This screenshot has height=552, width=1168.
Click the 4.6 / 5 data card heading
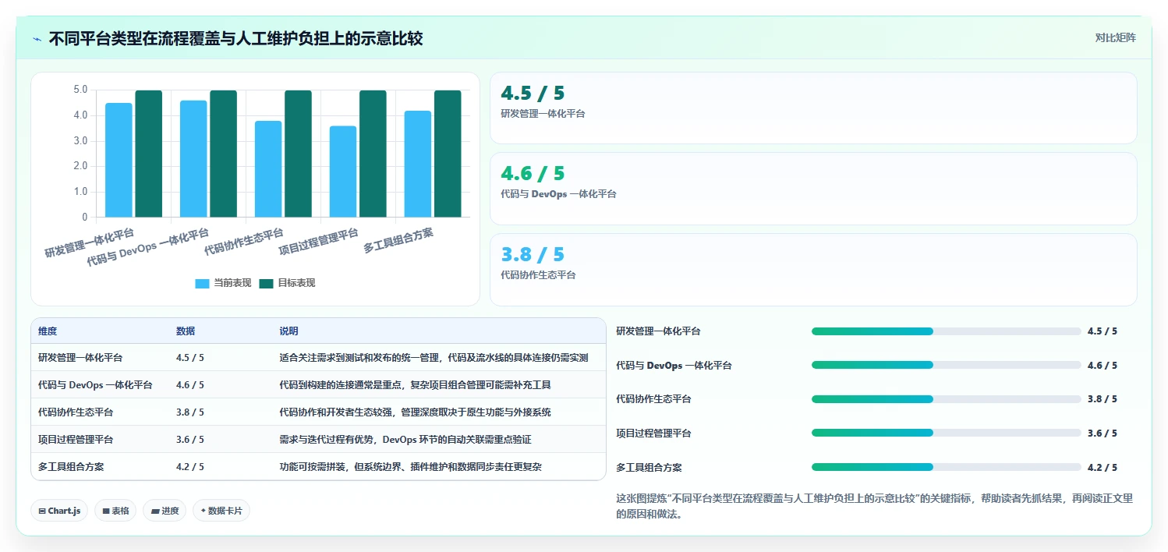(533, 173)
